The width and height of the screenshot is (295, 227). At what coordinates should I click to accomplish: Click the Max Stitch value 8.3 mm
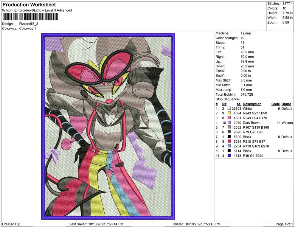pyautogui.click(x=246, y=80)
